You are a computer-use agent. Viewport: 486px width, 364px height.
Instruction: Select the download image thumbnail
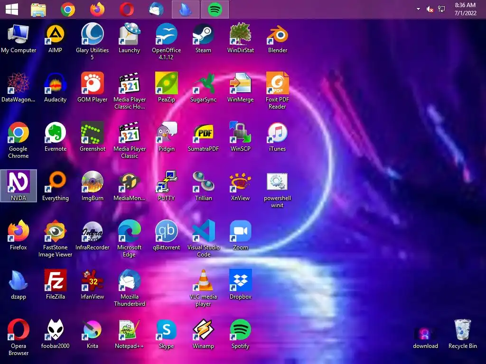tap(425, 334)
